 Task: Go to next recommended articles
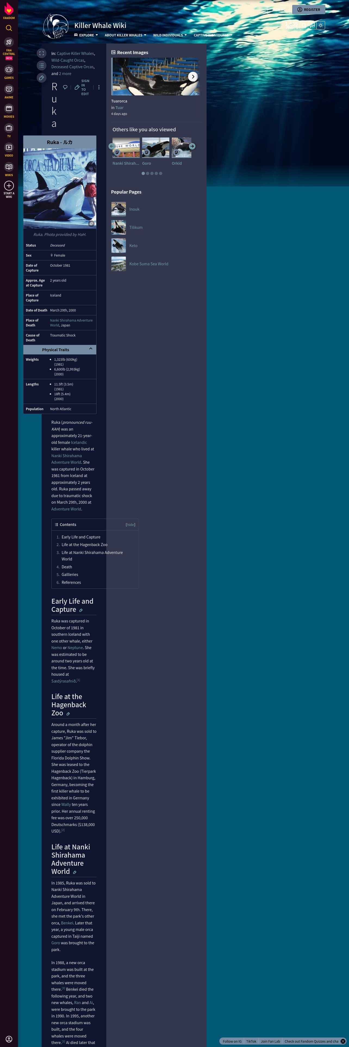[192, 146]
